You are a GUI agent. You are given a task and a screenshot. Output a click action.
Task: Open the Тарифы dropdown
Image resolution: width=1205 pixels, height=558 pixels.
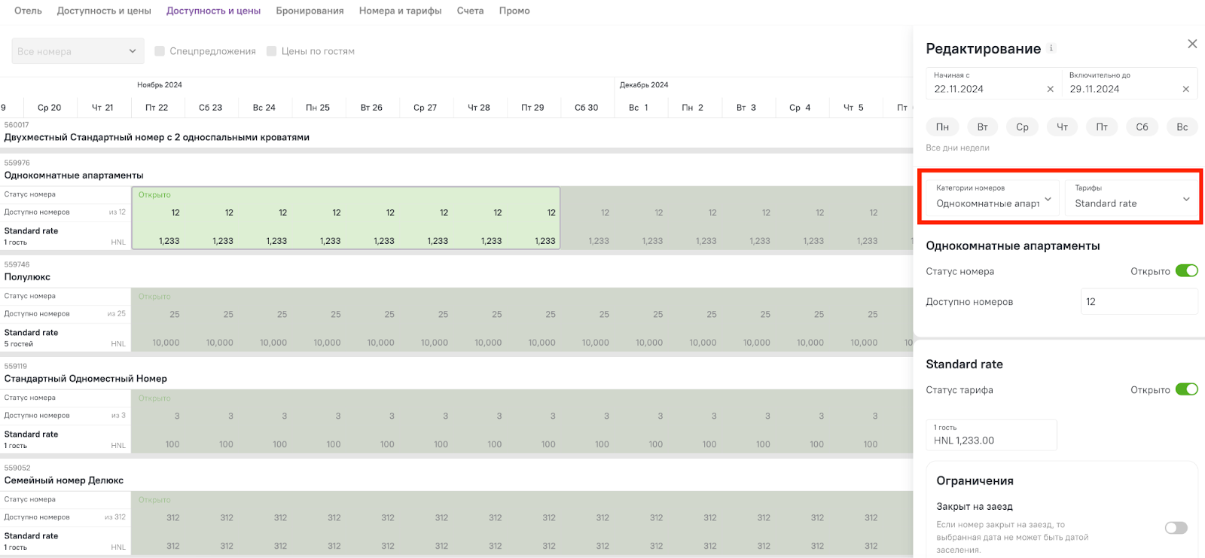pos(1131,197)
